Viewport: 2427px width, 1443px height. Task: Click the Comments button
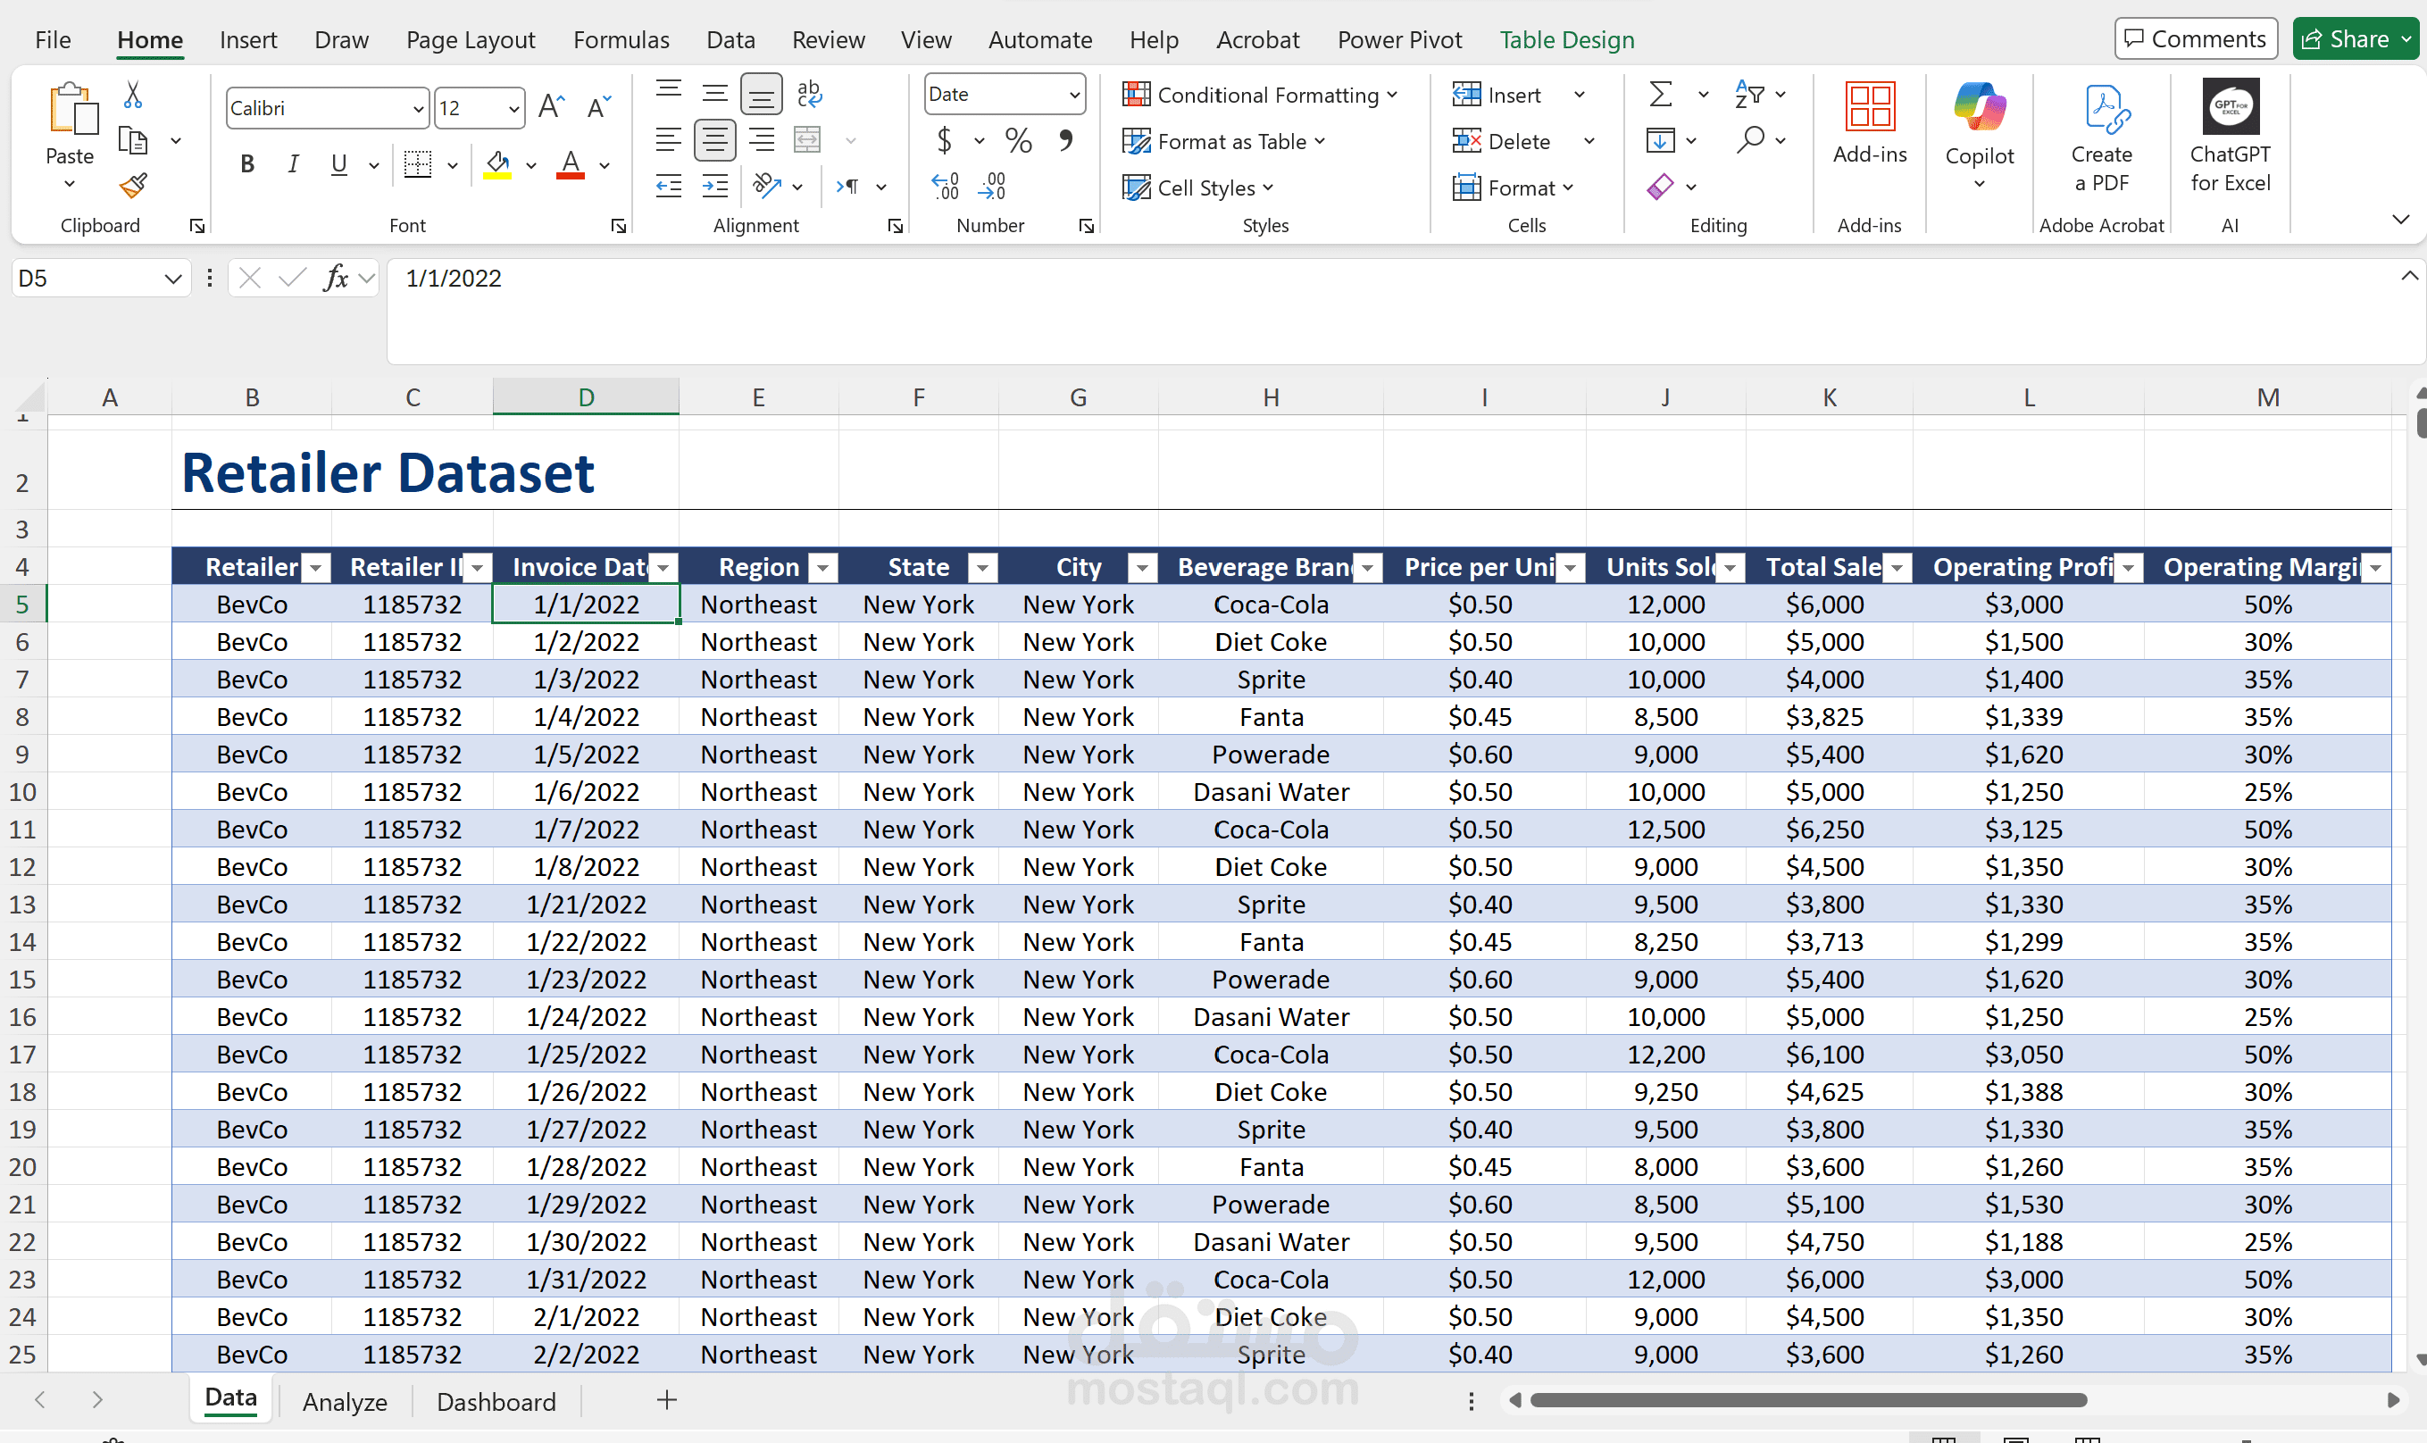coord(2195,39)
